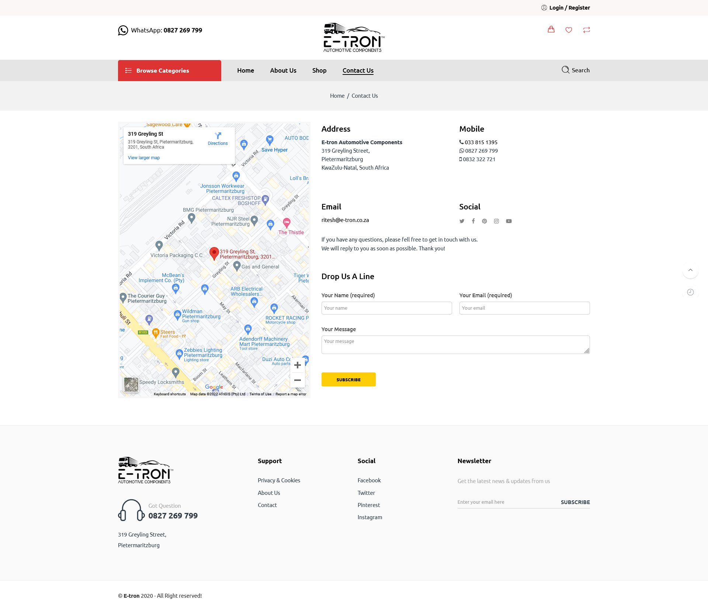Open the recently viewed clock icon
The image size is (708, 611).
coord(690,292)
